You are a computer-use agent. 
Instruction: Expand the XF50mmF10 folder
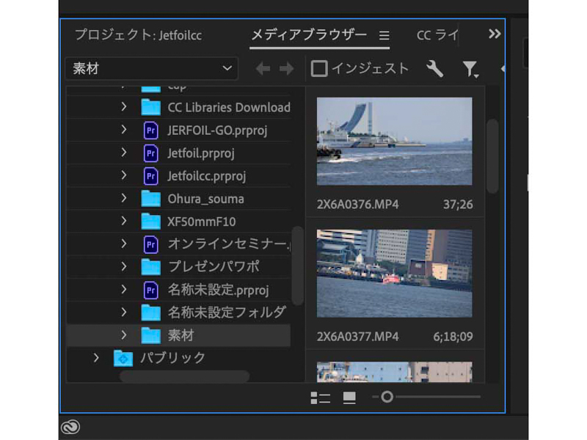(123, 221)
